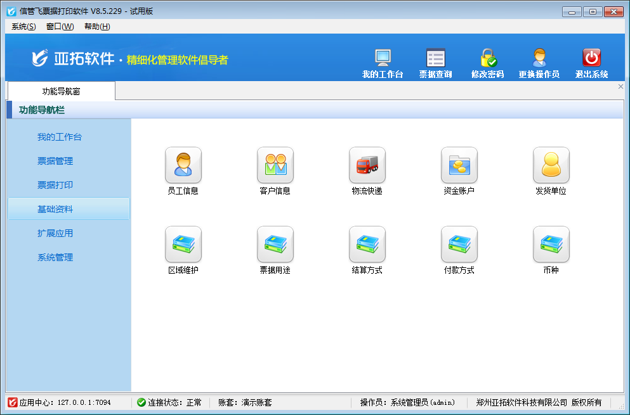This screenshot has height=415, width=630.
Task: Select 票据管理 in the navigation sidebar
Action: coord(55,161)
